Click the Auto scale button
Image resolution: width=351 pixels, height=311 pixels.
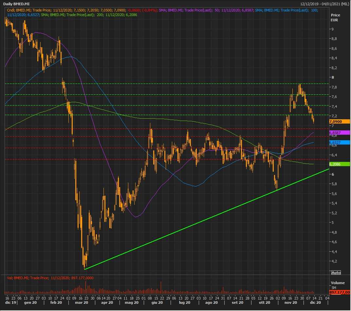point(336,273)
